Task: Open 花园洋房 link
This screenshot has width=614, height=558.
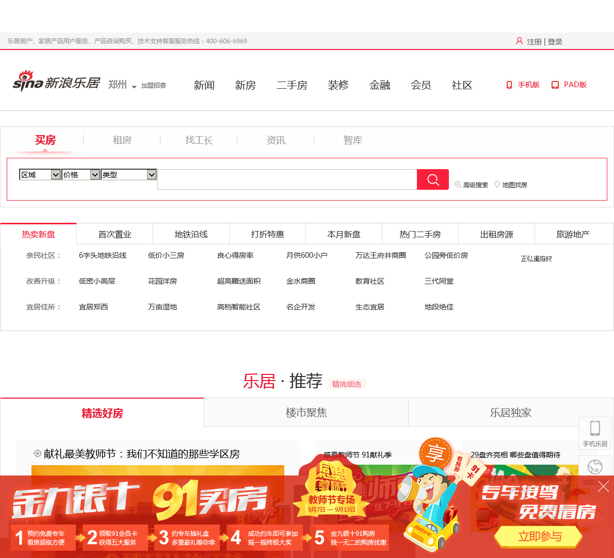Action: coord(163,281)
